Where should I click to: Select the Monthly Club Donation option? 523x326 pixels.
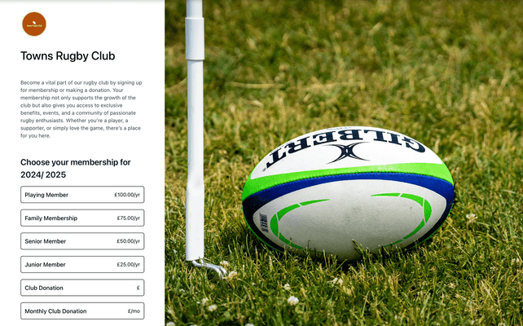(82, 311)
